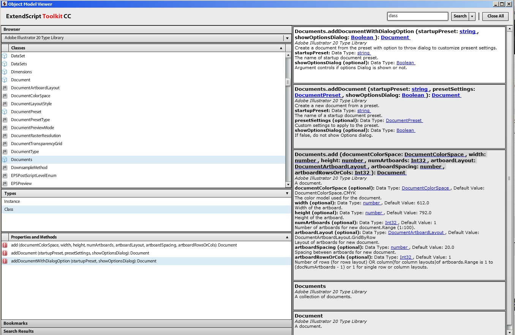This screenshot has width=515, height=335.
Task: Open the number link on the artboardSpacing Data Type line
Action: point(400,247)
